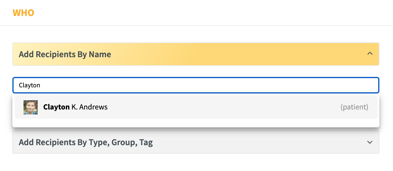The height and width of the screenshot is (171, 393).
Task: Click the recipient name search field
Action: tap(196, 85)
